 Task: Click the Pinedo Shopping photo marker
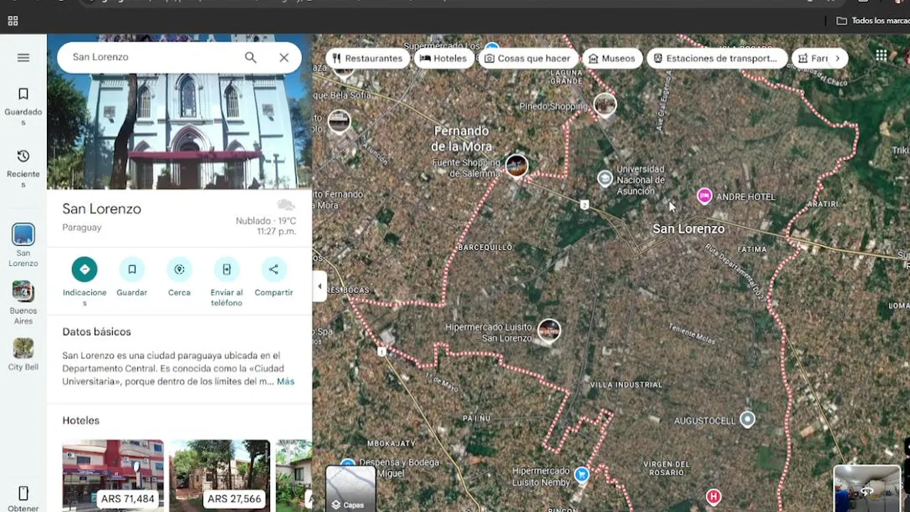click(x=605, y=105)
